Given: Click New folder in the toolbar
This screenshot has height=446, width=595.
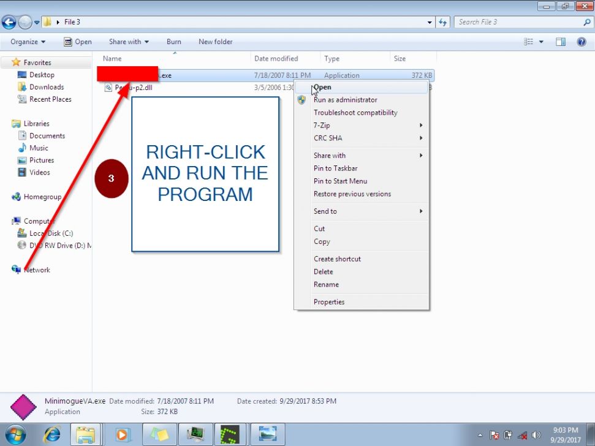Looking at the screenshot, I should point(216,42).
